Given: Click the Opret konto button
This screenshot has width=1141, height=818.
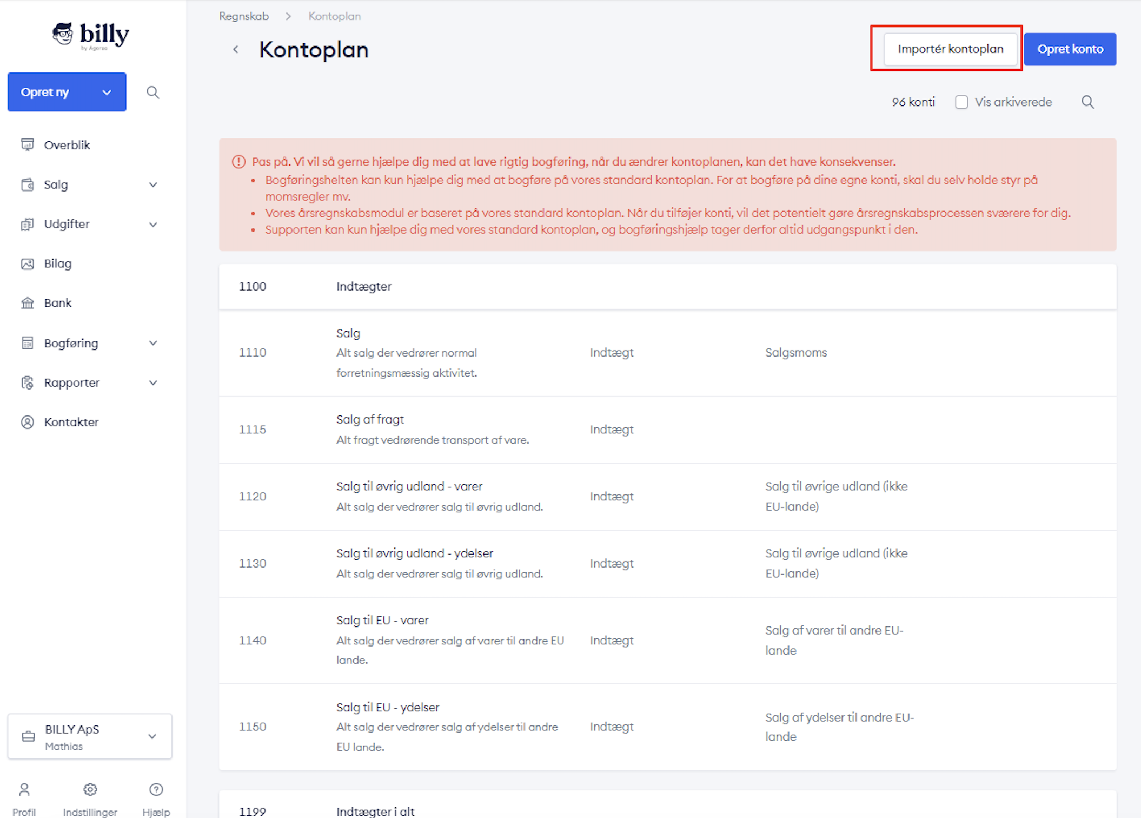Looking at the screenshot, I should point(1070,49).
